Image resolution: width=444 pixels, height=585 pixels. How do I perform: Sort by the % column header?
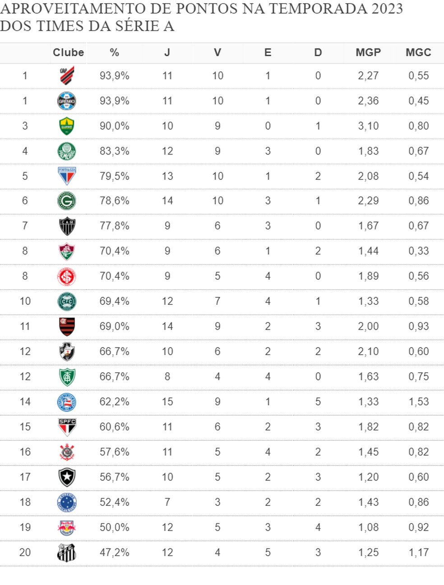click(114, 53)
